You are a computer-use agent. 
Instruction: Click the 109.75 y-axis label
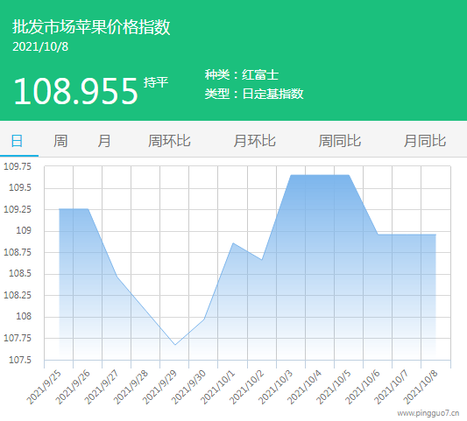tap(18, 166)
